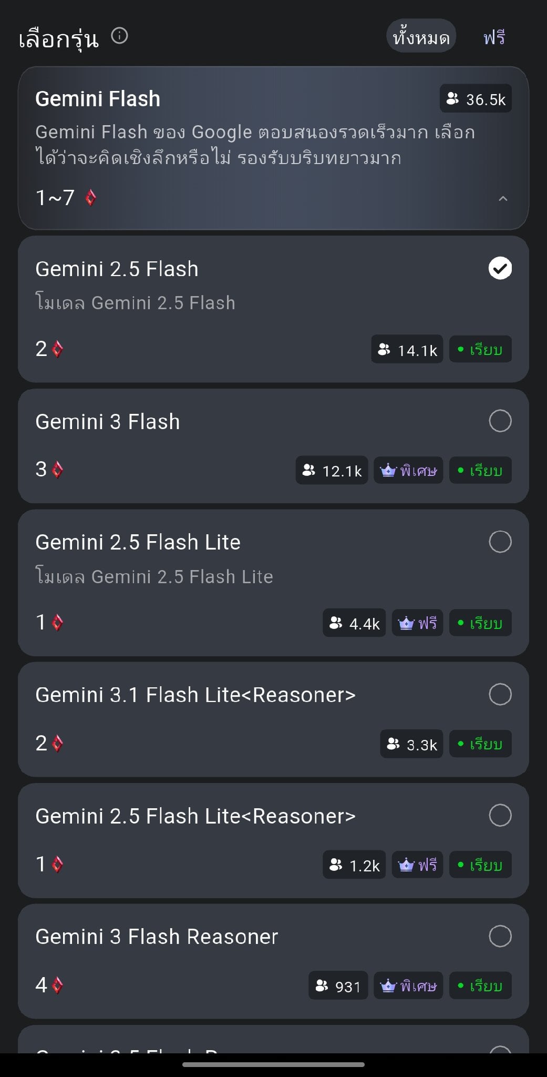This screenshot has height=1077, width=547.
Task: Tap the 931 users badge on Gemini 3 Flash Reasoner
Action: [338, 986]
